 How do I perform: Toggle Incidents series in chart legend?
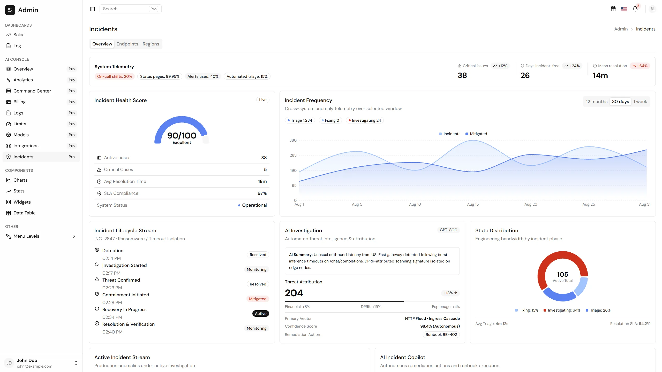450,134
